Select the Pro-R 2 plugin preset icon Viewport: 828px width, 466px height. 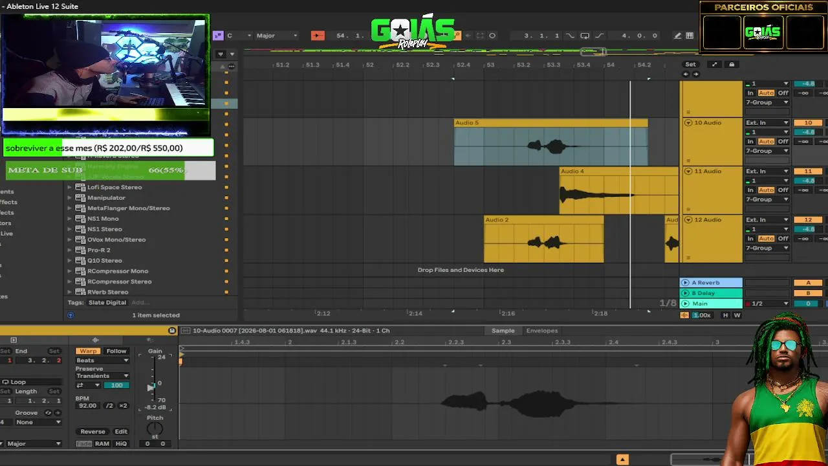point(80,250)
